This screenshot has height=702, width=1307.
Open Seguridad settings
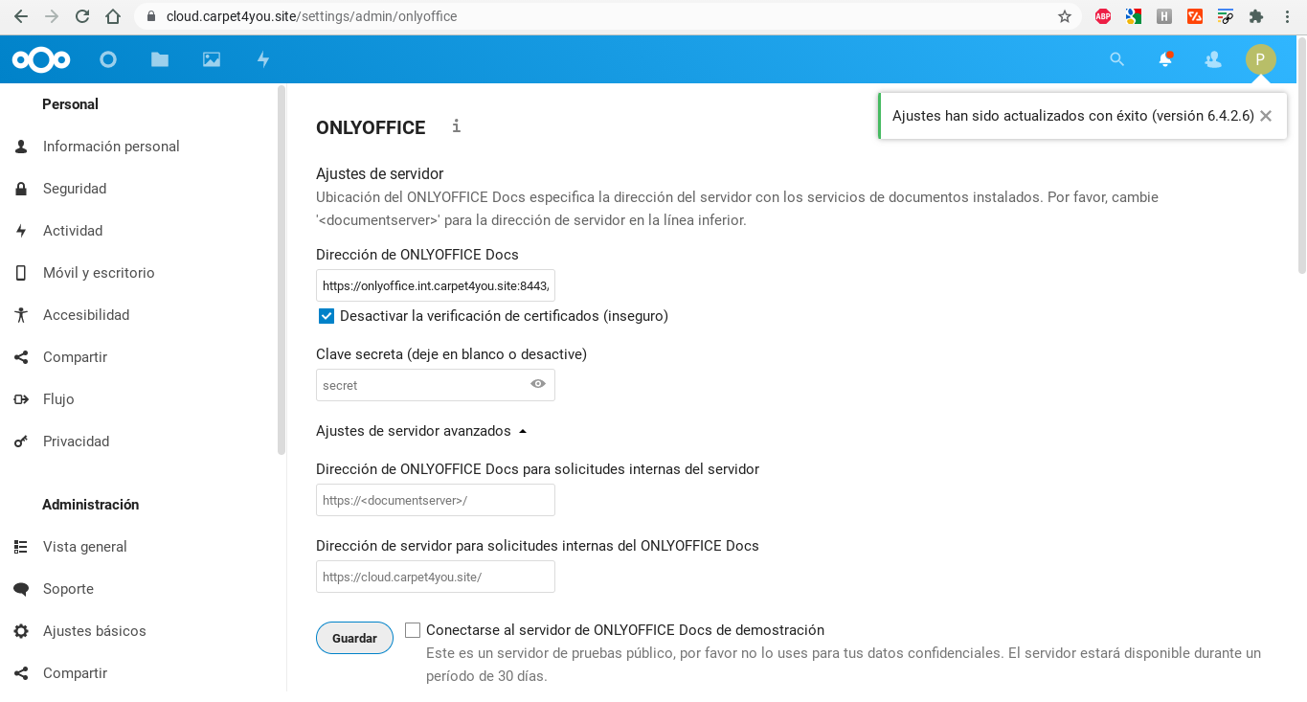(75, 189)
